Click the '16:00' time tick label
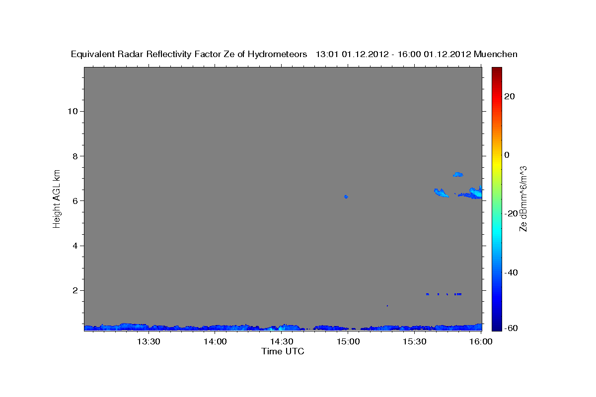The width and height of the screenshot is (596, 397). point(481,341)
